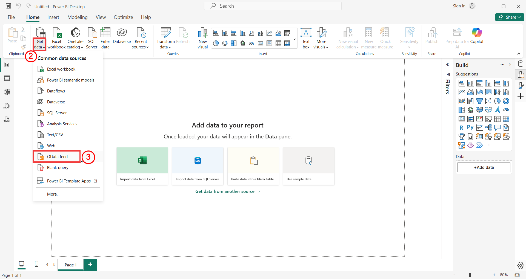Click the New visual ribbon button
This screenshot has width=526, height=279.
point(202,38)
